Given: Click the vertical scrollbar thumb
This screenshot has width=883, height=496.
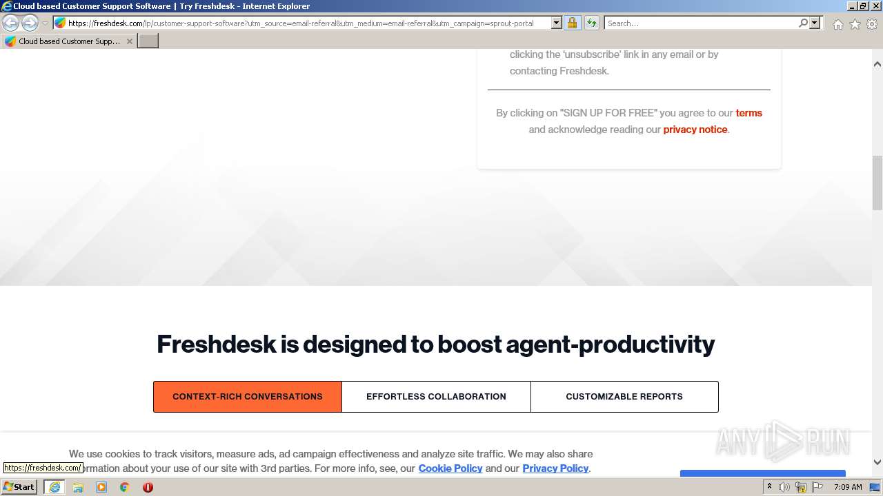Looking at the screenshot, I should 877,183.
